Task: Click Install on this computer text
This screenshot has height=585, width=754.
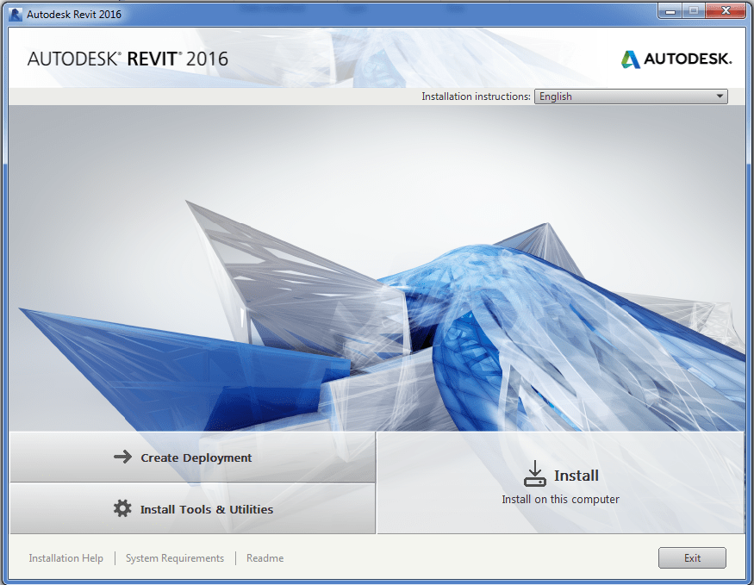Action: (560, 499)
